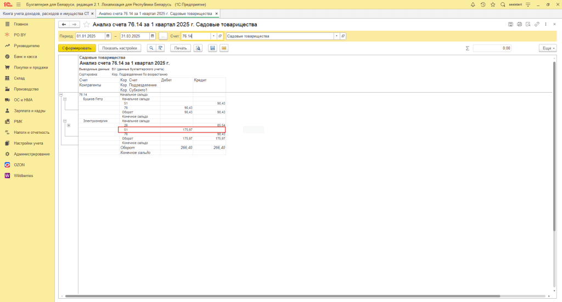The width and height of the screenshot is (562, 302).
Task: Open the Администрирование section
Action: [x=27, y=154]
